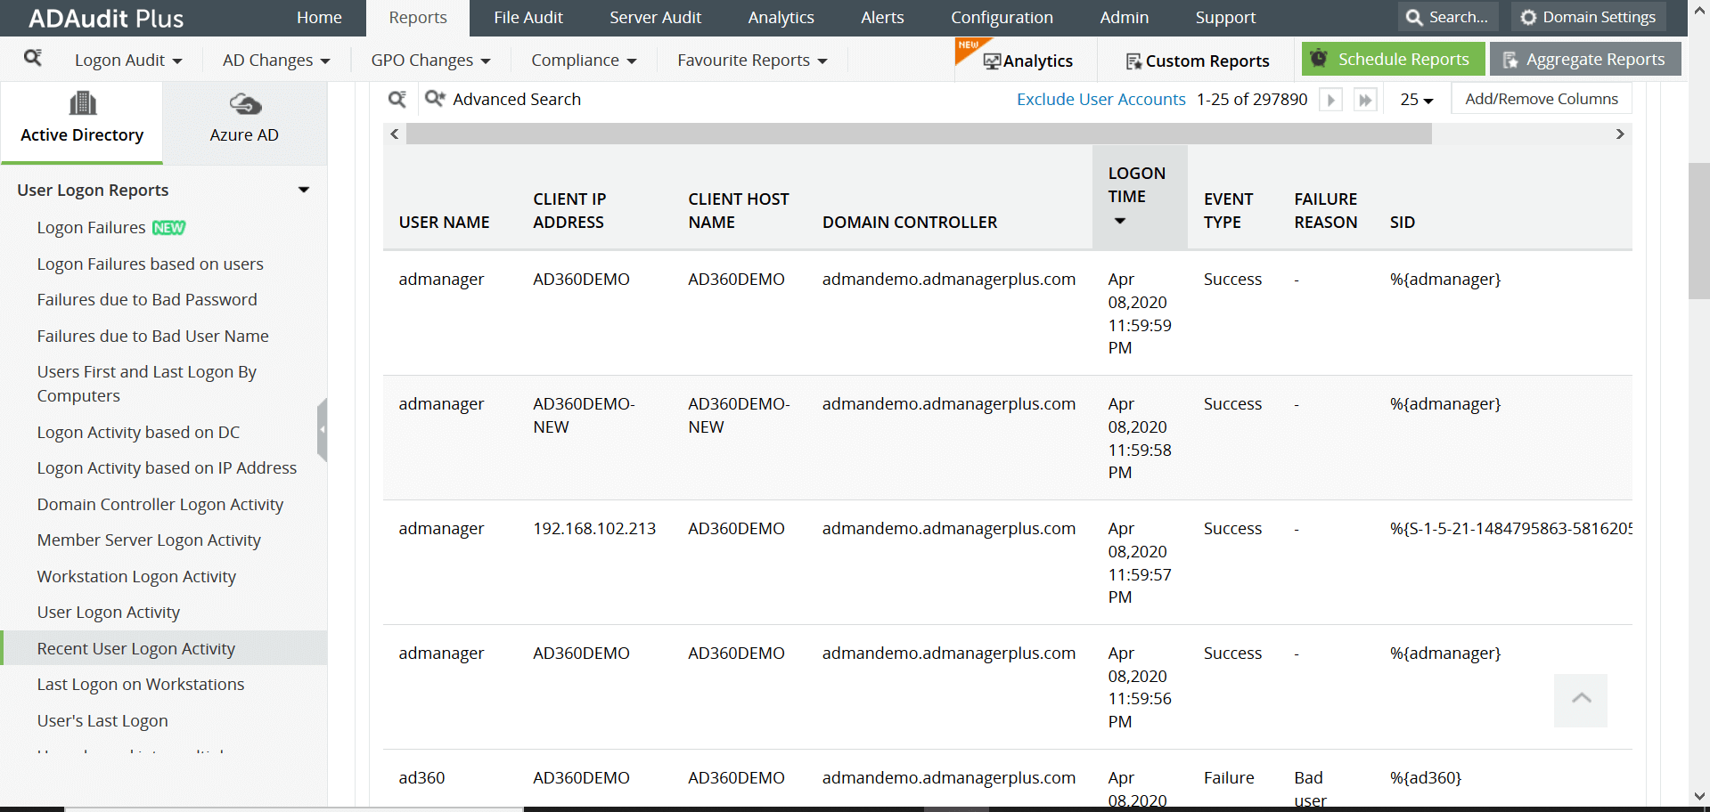Open Logon Failures report
The image size is (1710, 812).
91,228
